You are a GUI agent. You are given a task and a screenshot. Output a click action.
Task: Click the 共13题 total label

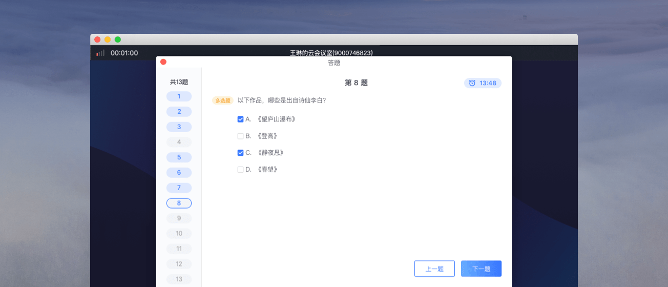(179, 82)
